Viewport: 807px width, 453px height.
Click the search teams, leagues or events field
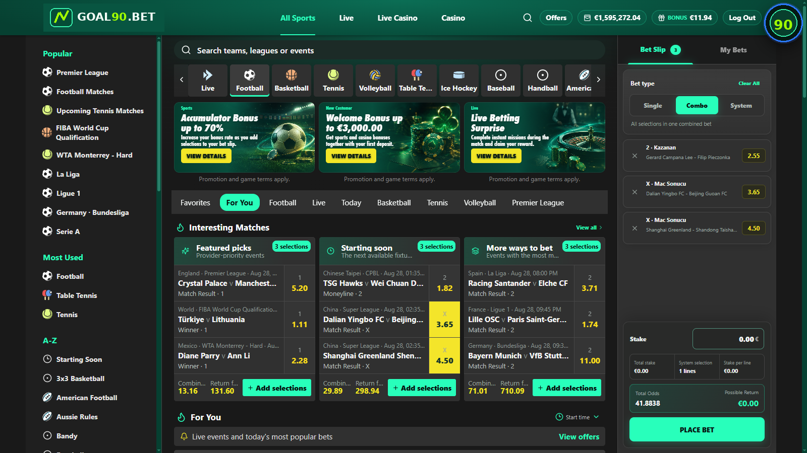pos(389,50)
